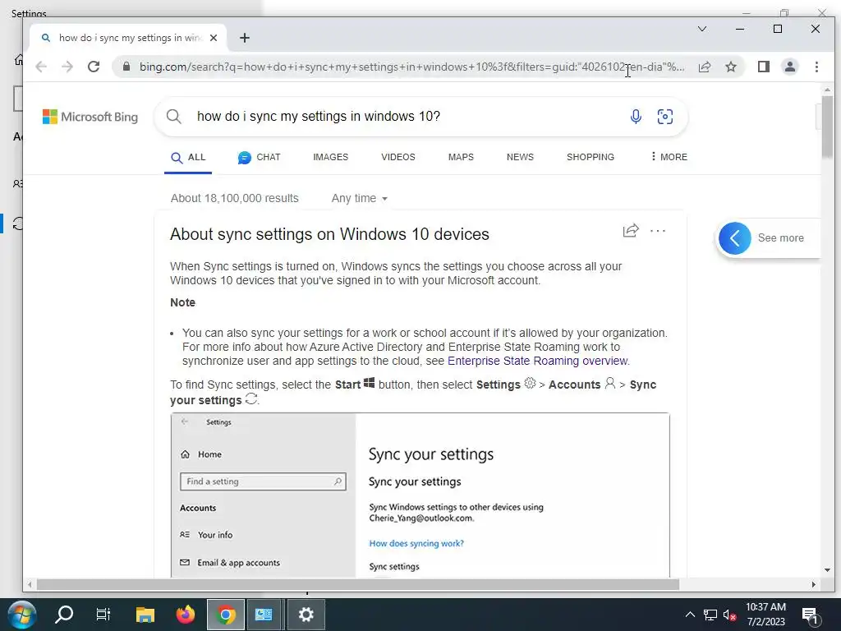Viewport: 841px width, 631px height.
Task: Open taskbar search
Action: [x=64, y=615]
